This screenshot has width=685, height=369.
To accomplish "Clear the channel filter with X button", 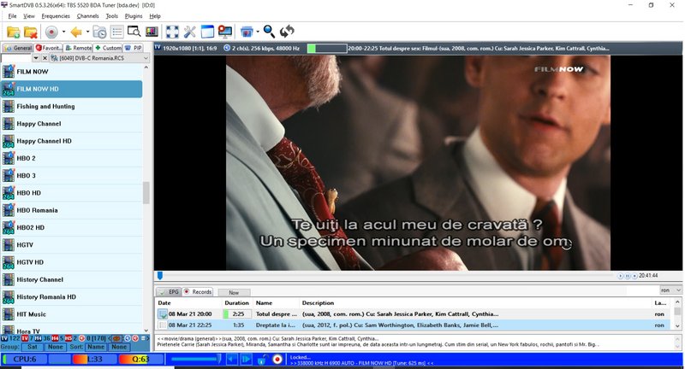I will pos(45,58).
